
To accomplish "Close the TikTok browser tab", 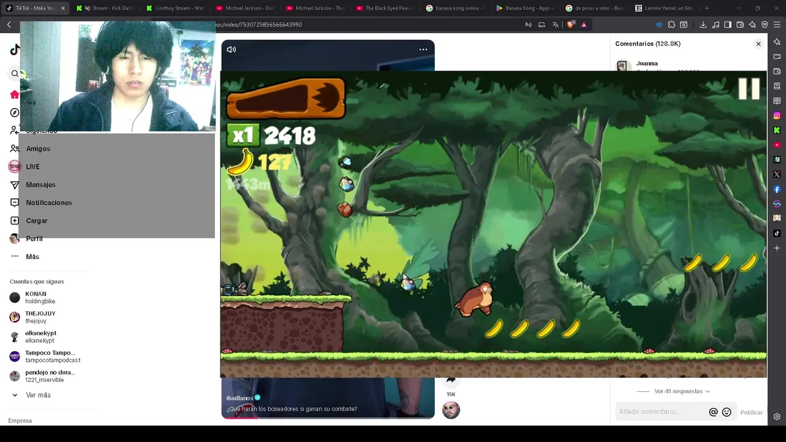I will pyautogui.click(x=63, y=8).
